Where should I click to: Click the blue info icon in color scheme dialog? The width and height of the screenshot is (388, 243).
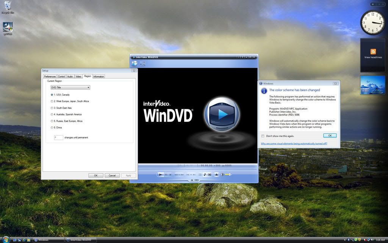tap(264, 91)
